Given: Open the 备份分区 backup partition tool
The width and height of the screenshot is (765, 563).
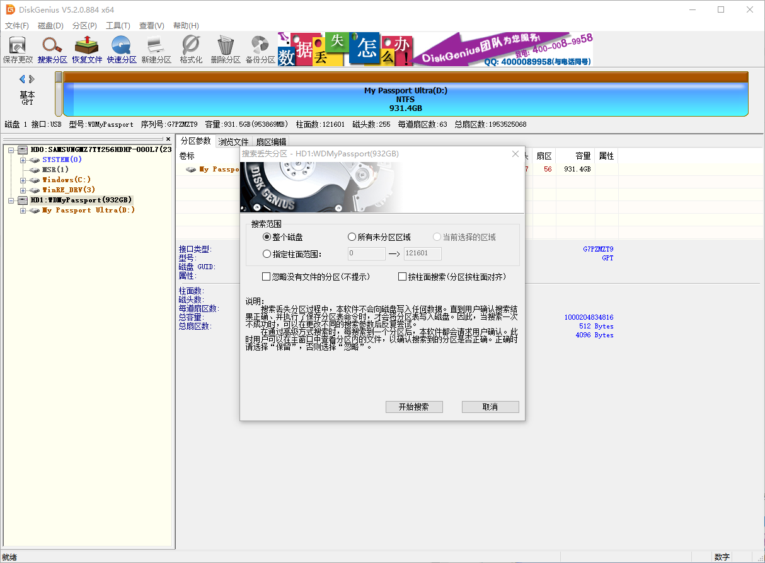Looking at the screenshot, I should point(260,50).
